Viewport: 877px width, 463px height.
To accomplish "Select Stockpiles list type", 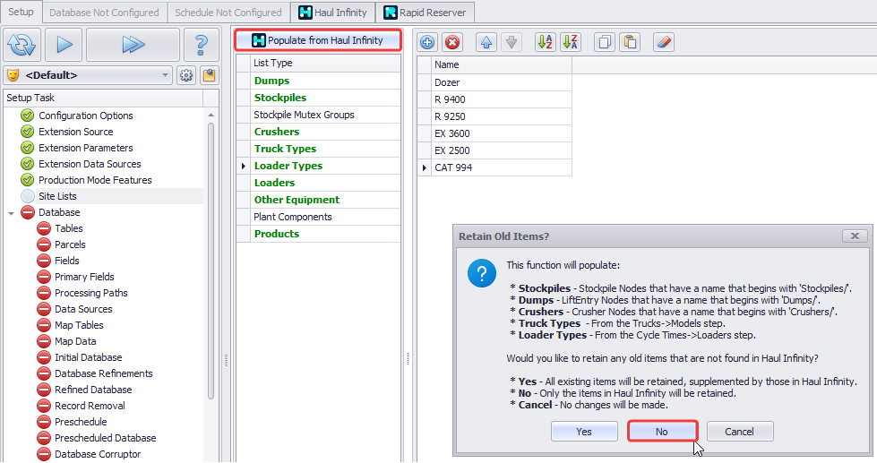I will pyautogui.click(x=325, y=98).
